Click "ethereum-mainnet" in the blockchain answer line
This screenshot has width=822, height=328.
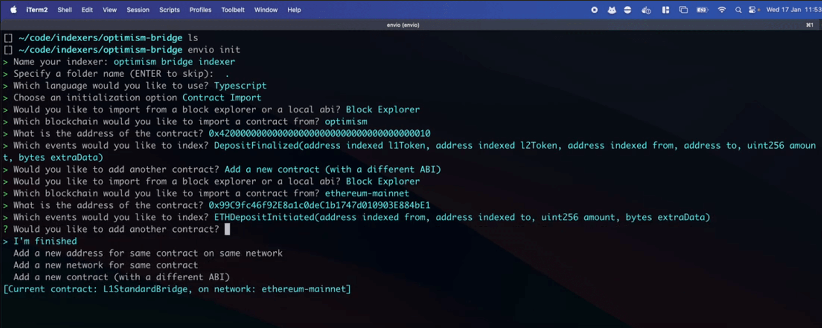[367, 193]
